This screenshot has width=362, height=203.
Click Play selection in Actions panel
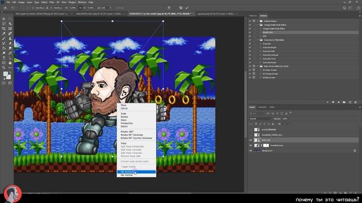(338, 102)
